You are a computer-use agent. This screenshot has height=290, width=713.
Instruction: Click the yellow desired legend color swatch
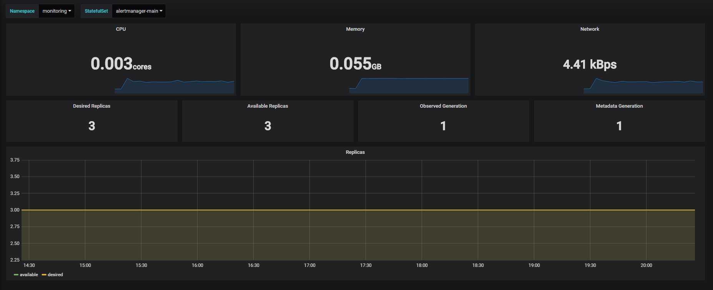pyautogui.click(x=44, y=275)
